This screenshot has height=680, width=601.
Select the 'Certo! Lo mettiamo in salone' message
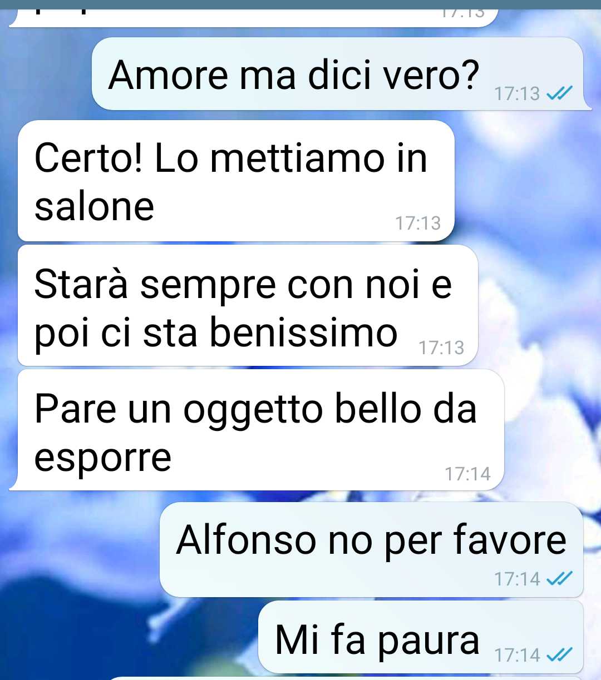pos(236,181)
